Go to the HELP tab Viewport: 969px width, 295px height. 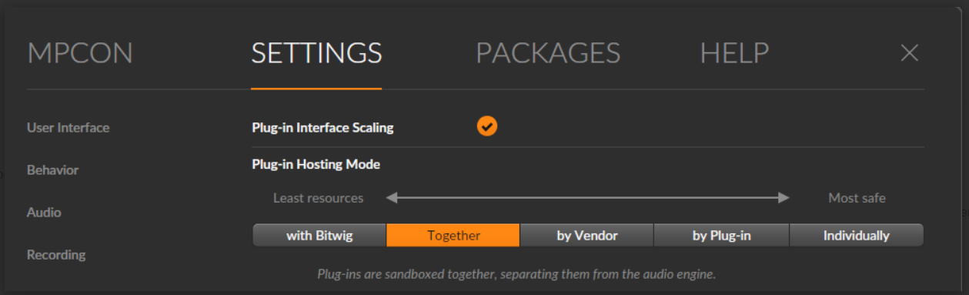click(x=734, y=53)
